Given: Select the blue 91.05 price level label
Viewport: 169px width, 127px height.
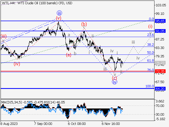Looking at the screenshot, I should click(160, 31).
